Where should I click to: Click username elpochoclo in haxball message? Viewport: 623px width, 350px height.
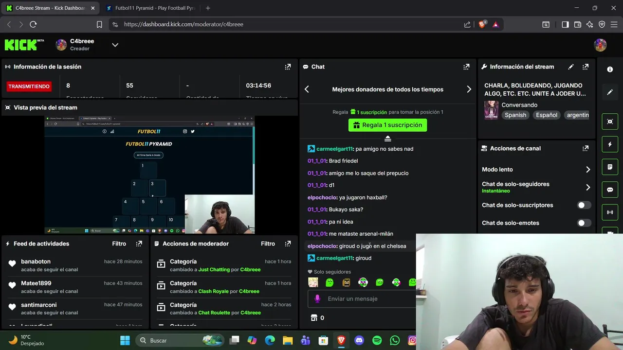(x=322, y=197)
